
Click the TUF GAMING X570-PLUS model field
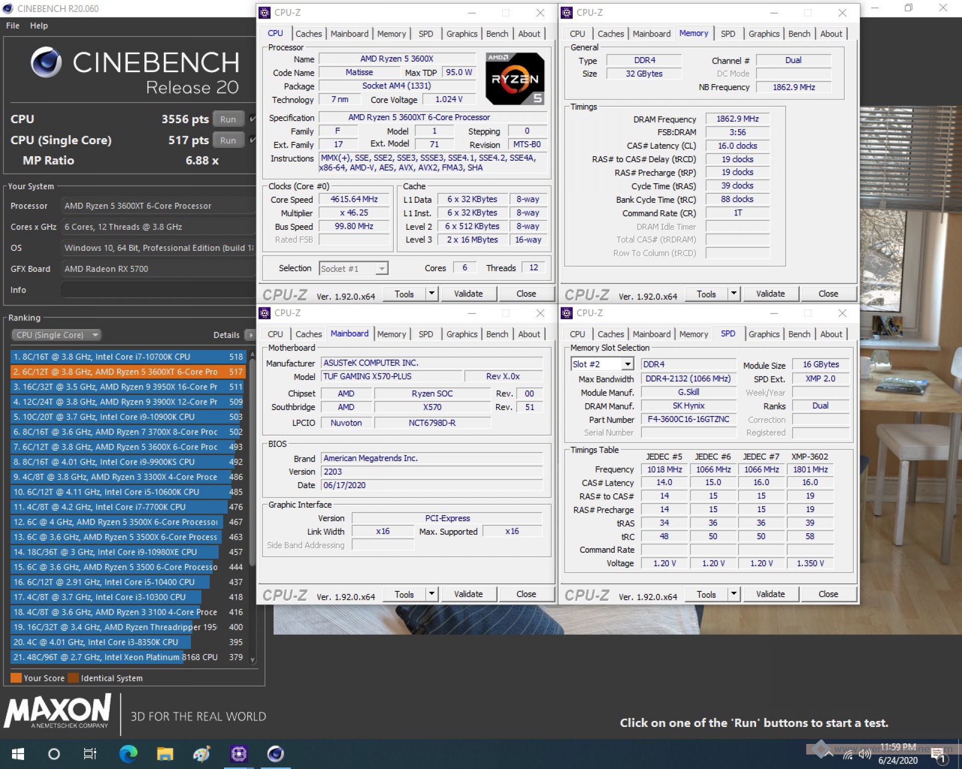pyautogui.click(x=391, y=376)
